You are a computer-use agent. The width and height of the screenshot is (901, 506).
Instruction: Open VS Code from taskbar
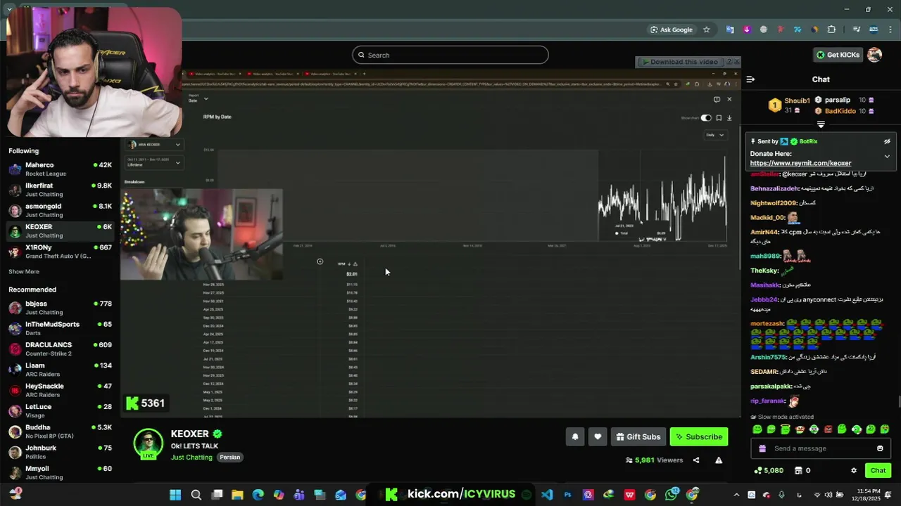[x=547, y=495]
